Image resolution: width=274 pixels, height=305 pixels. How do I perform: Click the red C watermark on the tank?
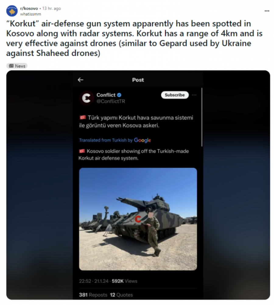138,219
